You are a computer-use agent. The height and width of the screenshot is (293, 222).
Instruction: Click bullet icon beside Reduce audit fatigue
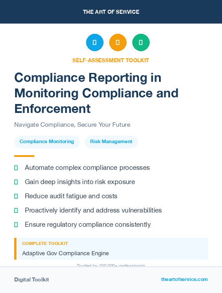pyautogui.click(x=16, y=196)
